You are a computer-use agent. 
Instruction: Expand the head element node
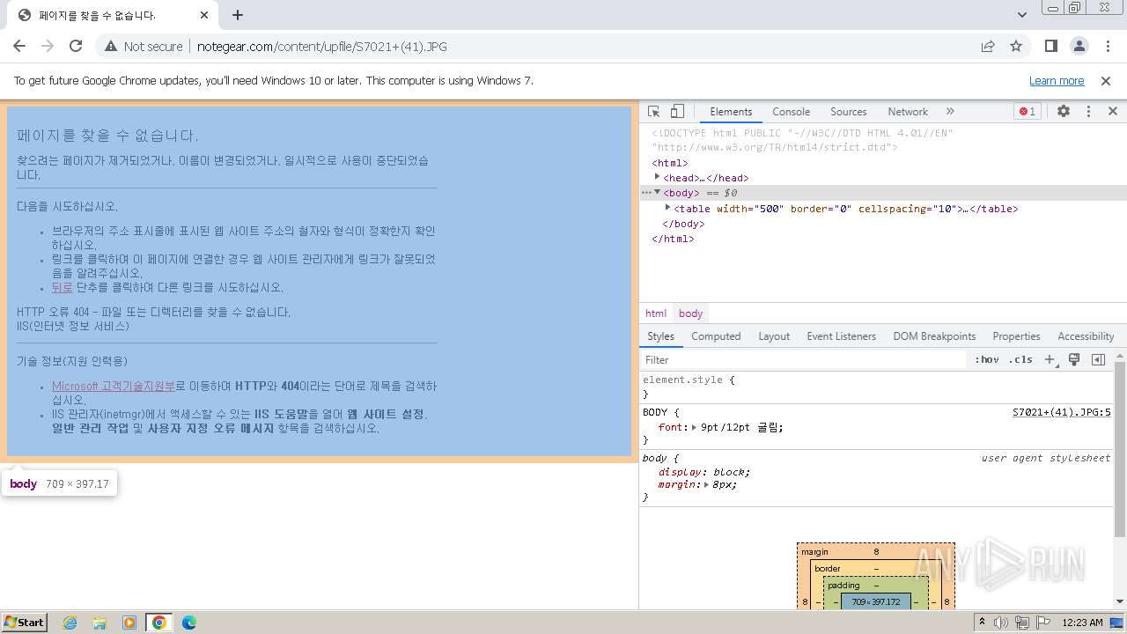coord(657,177)
